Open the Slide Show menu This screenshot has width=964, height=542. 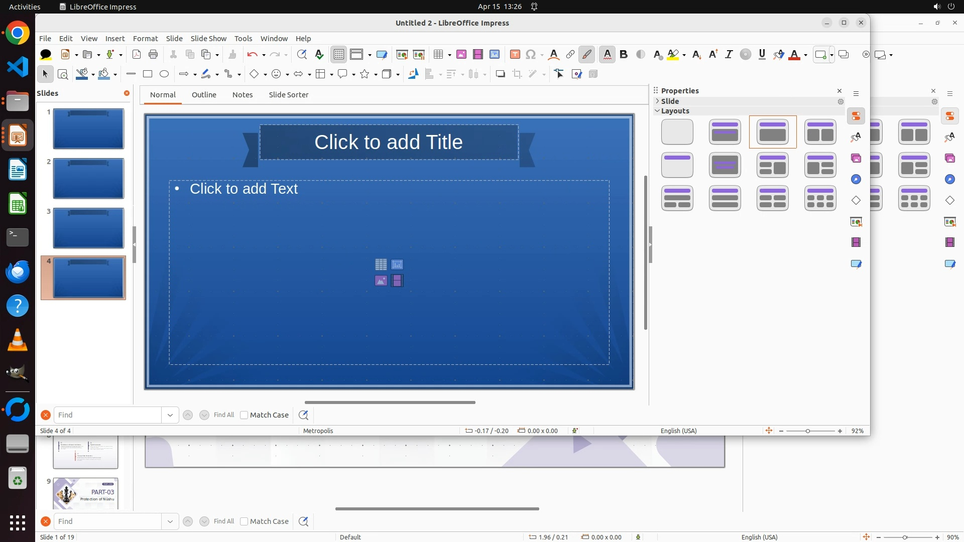point(208,38)
